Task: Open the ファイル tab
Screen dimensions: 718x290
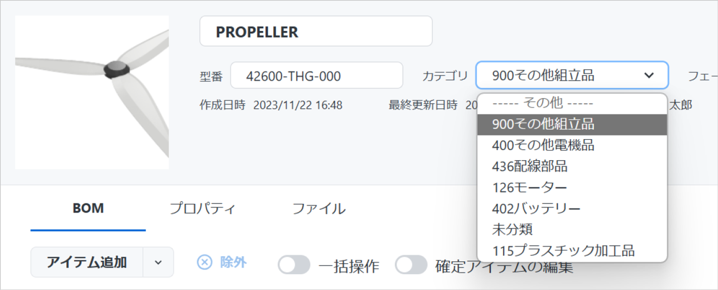Action: tap(319, 209)
